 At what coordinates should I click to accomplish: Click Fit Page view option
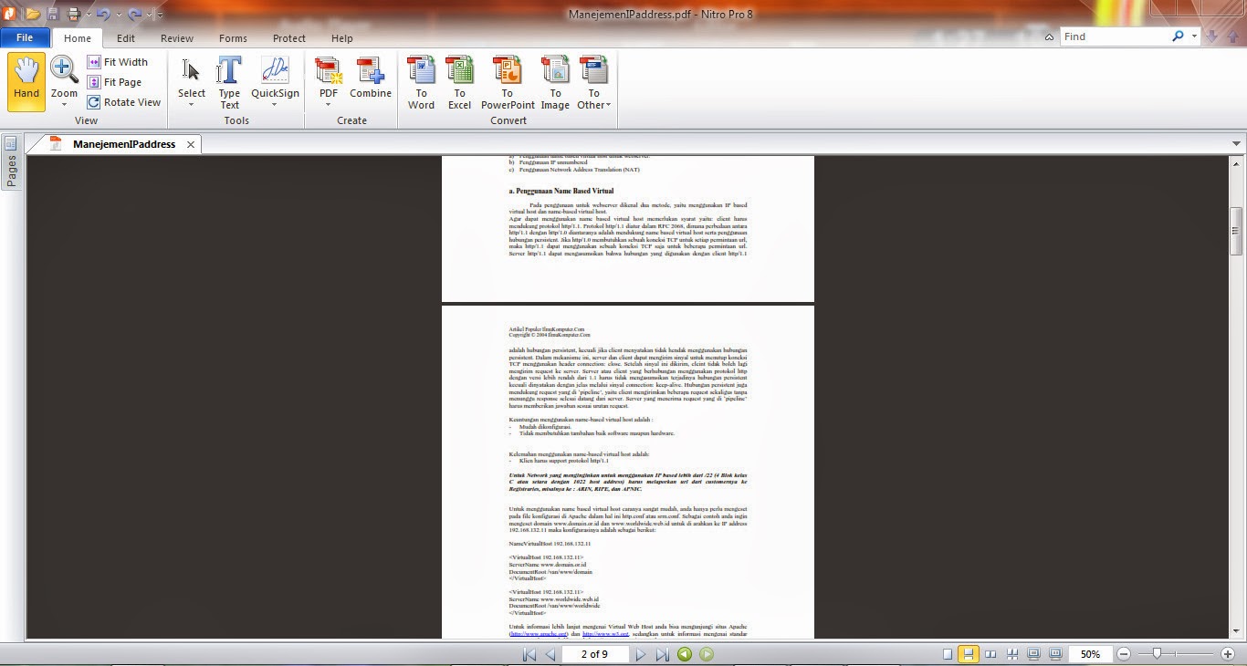coord(115,82)
